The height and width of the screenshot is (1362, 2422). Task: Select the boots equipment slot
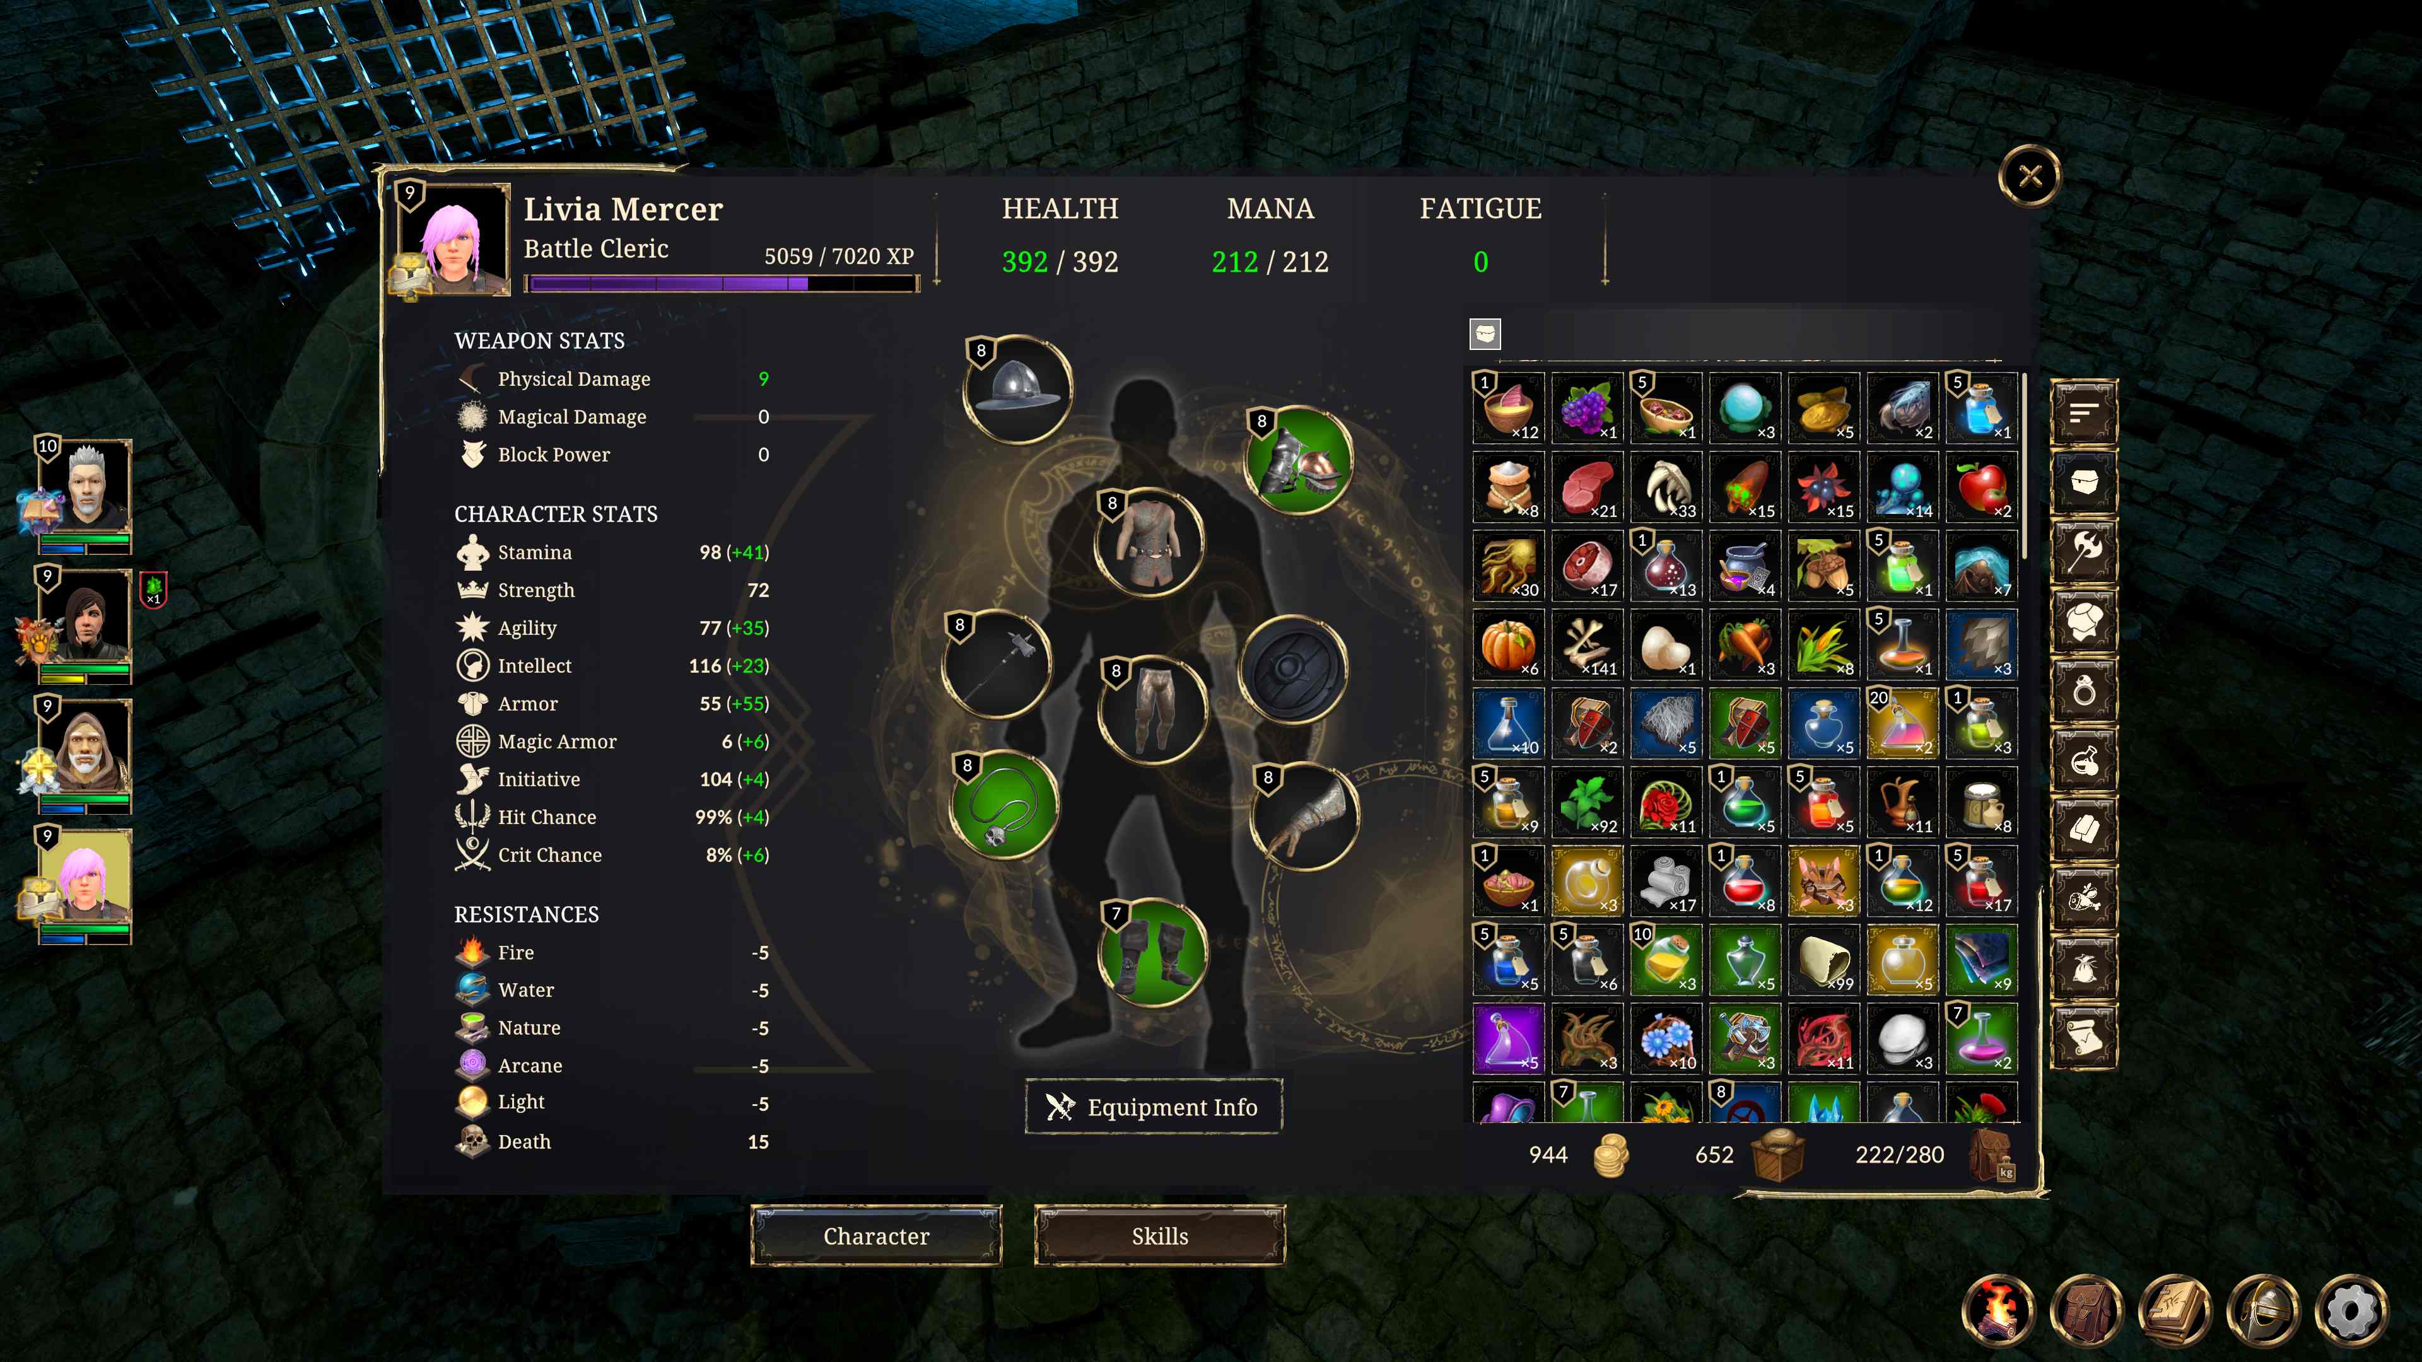(x=1154, y=952)
